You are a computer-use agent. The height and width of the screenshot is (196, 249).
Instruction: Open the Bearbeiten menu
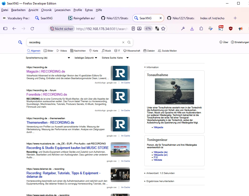tap(18, 10)
